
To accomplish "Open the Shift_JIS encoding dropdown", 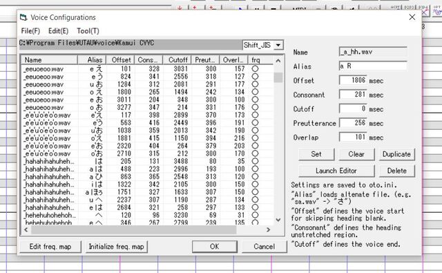I will 278,45.
